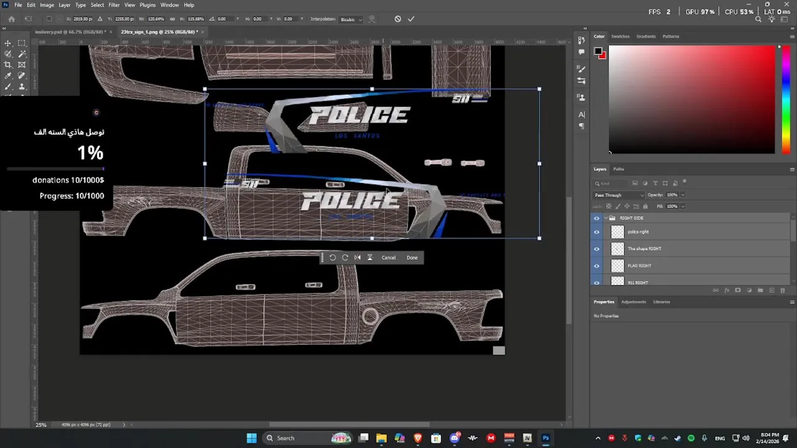Create a new layer icon
This screenshot has width=797, height=448.
click(771, 291)
